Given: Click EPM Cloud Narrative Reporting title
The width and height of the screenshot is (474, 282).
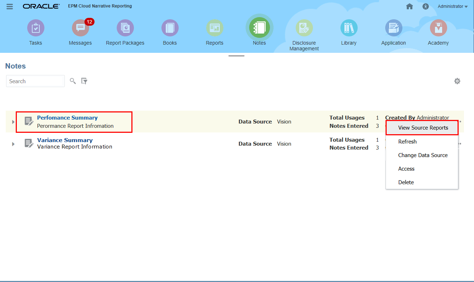Looking at the screenshot, I should (x=100, y=6).
